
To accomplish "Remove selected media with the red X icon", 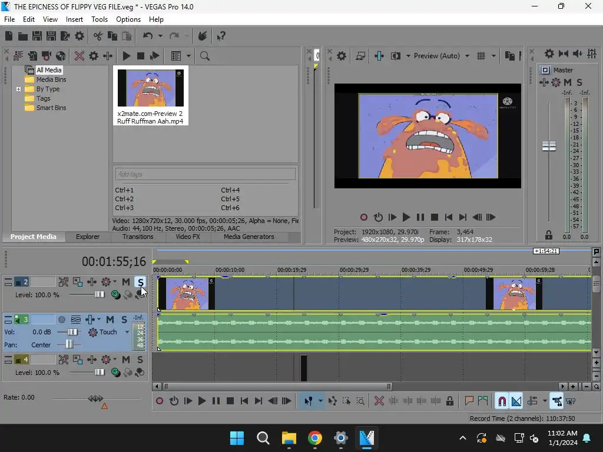I will (x=79, y=56).
